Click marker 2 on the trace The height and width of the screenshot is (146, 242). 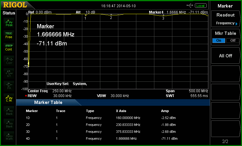pyautogui.click(x=111, y=15)
